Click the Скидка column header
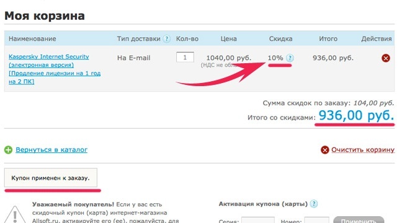Image resolution: width=402 pixels, height=223 pixels. 280,38
